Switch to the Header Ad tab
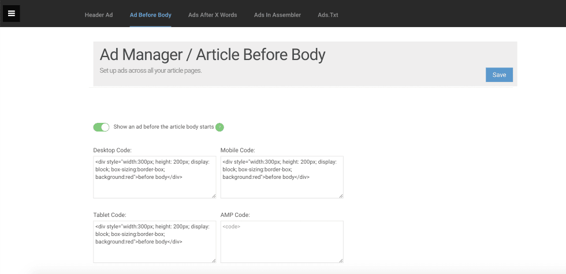Screen dimensions: 566x274 click(99, 15)
